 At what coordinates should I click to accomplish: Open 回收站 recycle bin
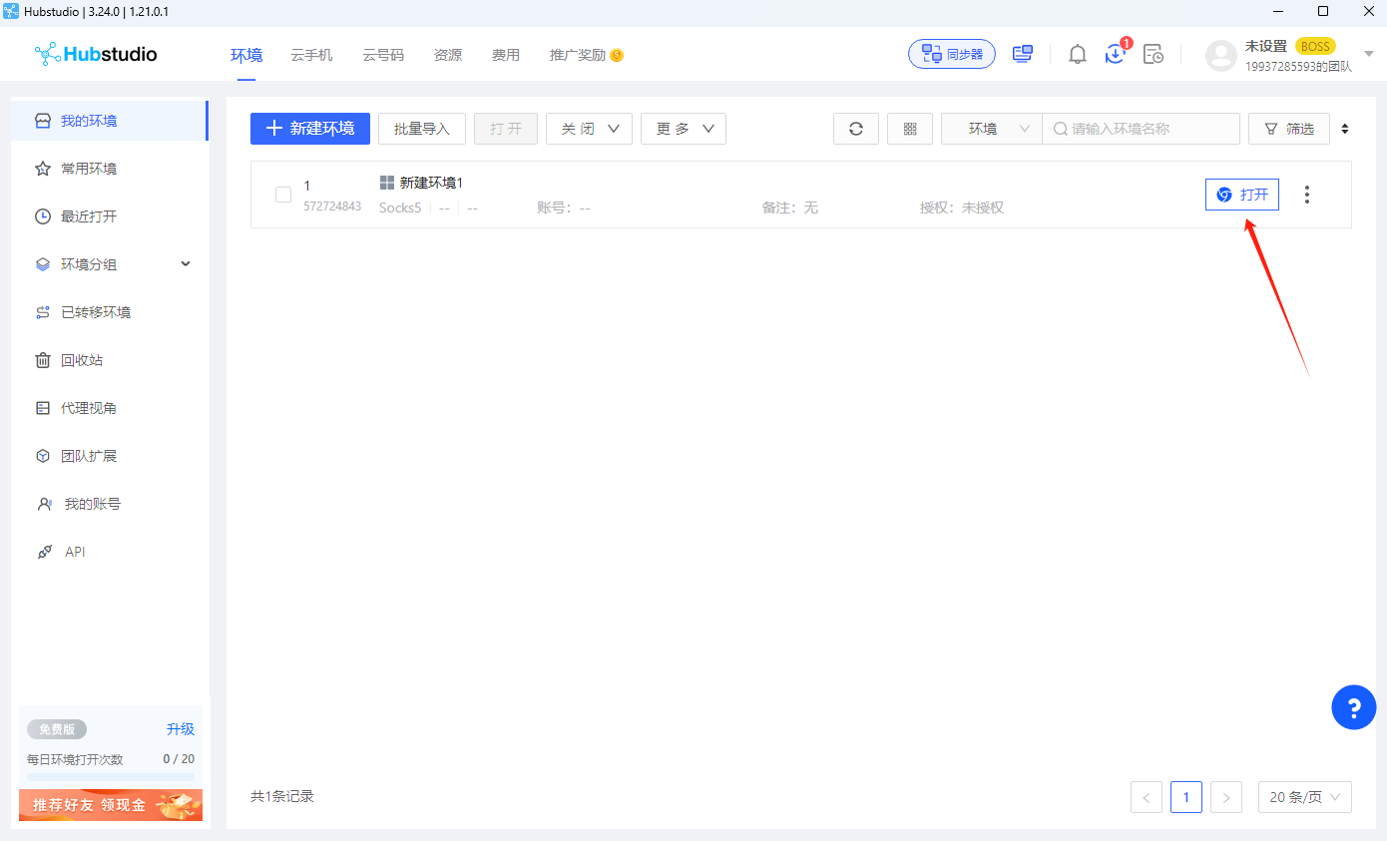[x=110, y=360]
